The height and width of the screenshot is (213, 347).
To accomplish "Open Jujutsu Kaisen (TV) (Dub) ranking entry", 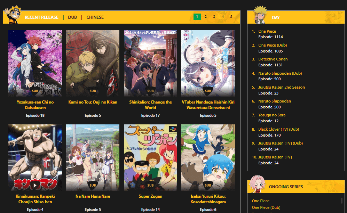I will click(281, 143).
